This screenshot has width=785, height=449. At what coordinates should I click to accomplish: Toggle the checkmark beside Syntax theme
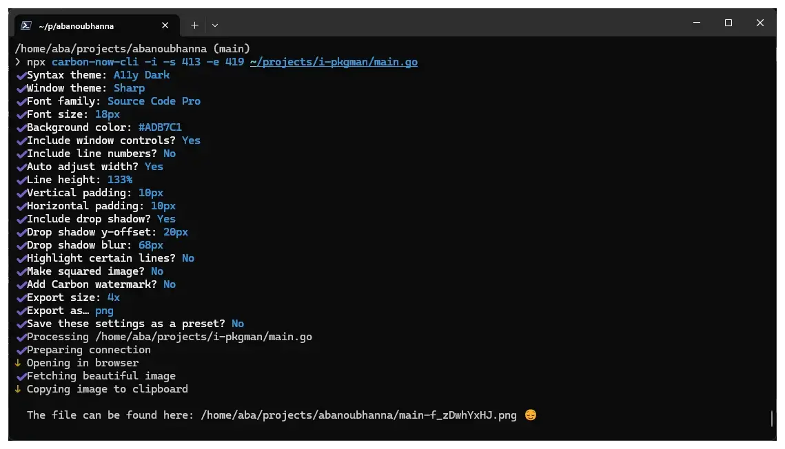[x=21, y=75]
